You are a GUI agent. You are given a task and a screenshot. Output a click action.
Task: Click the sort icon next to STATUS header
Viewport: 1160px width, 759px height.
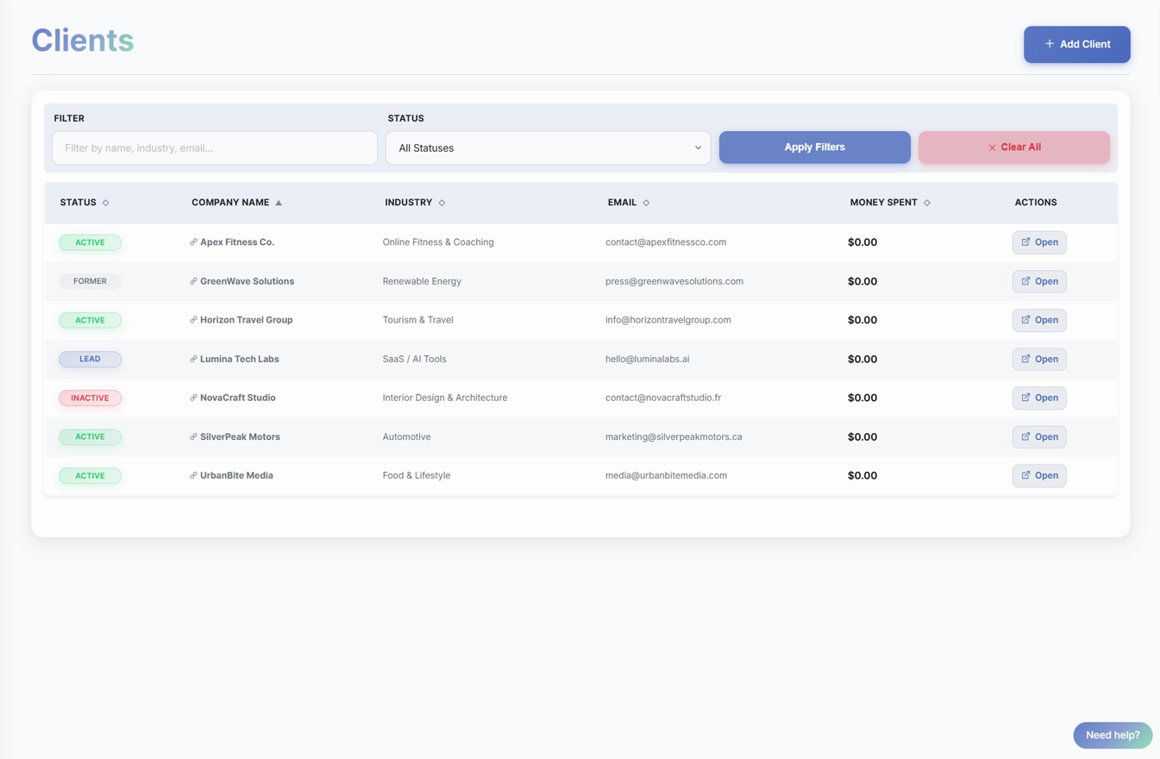coord(105,202)
